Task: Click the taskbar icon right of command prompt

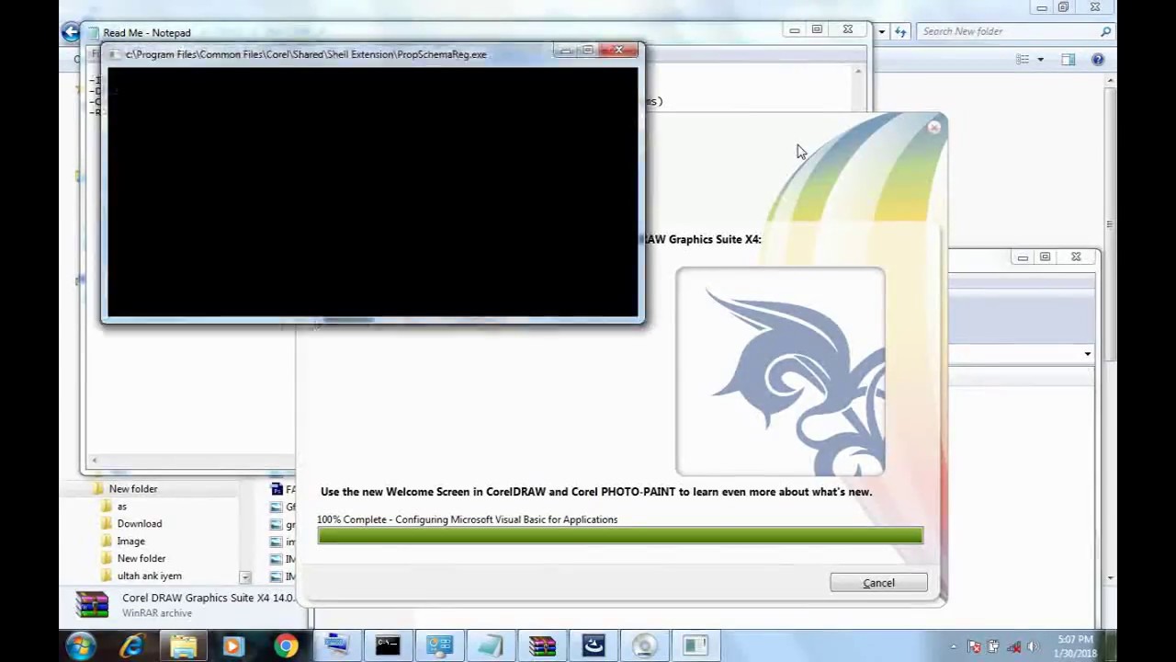Action: click(439, 646)
